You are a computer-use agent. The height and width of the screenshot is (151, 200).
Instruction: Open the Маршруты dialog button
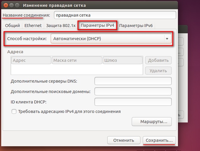[152, 122]
